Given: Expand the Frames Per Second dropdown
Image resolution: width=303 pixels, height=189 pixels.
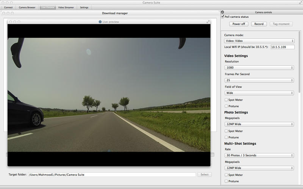Looking at the screenshot, I should coord(259,80).
